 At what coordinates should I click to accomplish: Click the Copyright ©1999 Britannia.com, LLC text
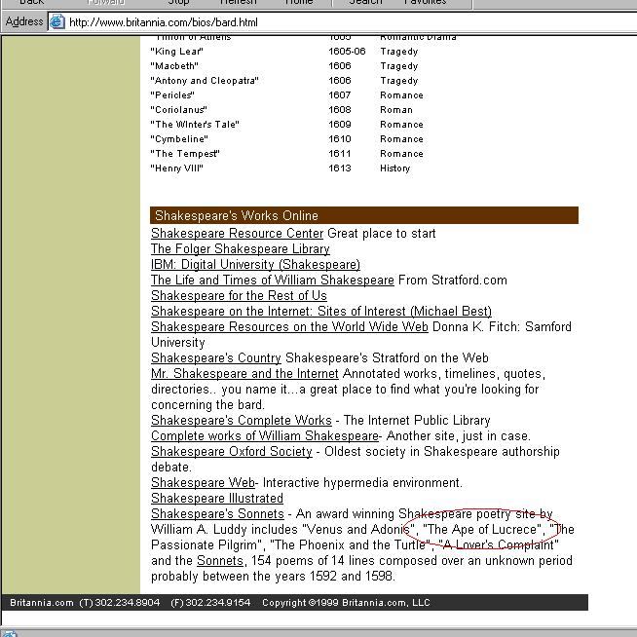(346, 603)
